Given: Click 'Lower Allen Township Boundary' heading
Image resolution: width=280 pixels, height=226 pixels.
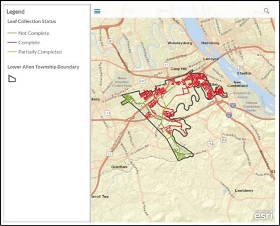Looking at the screenshot, I should 43,67.
